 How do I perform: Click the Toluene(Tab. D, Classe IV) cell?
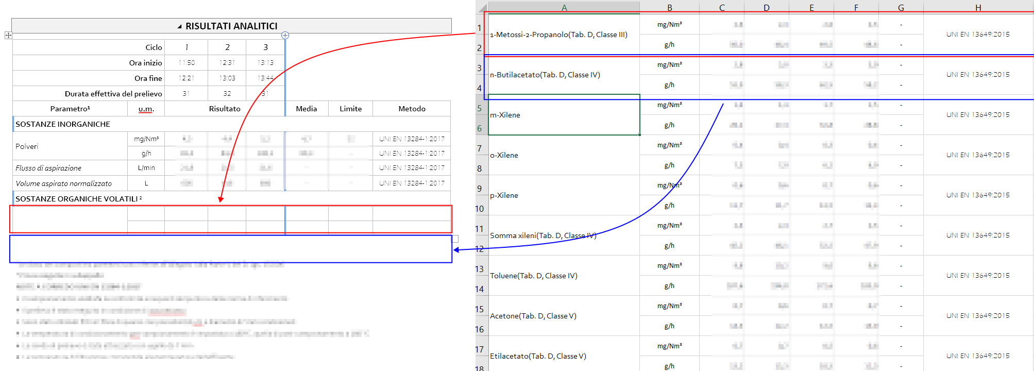pos(564,276)
